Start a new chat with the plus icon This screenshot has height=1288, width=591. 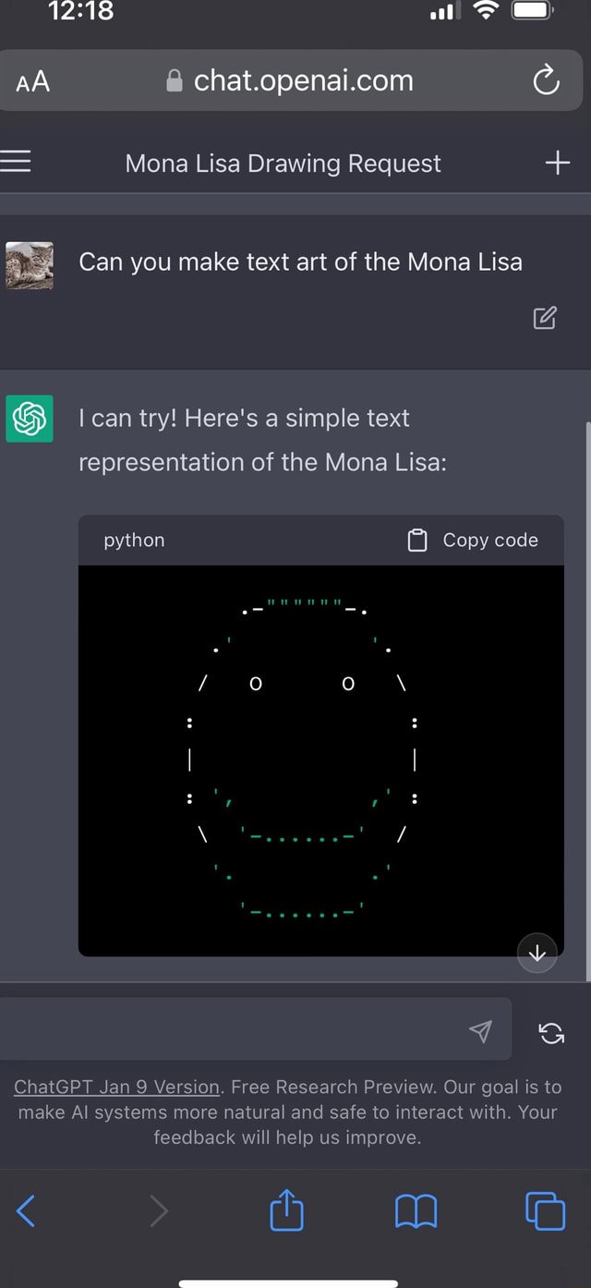point(557,162)
